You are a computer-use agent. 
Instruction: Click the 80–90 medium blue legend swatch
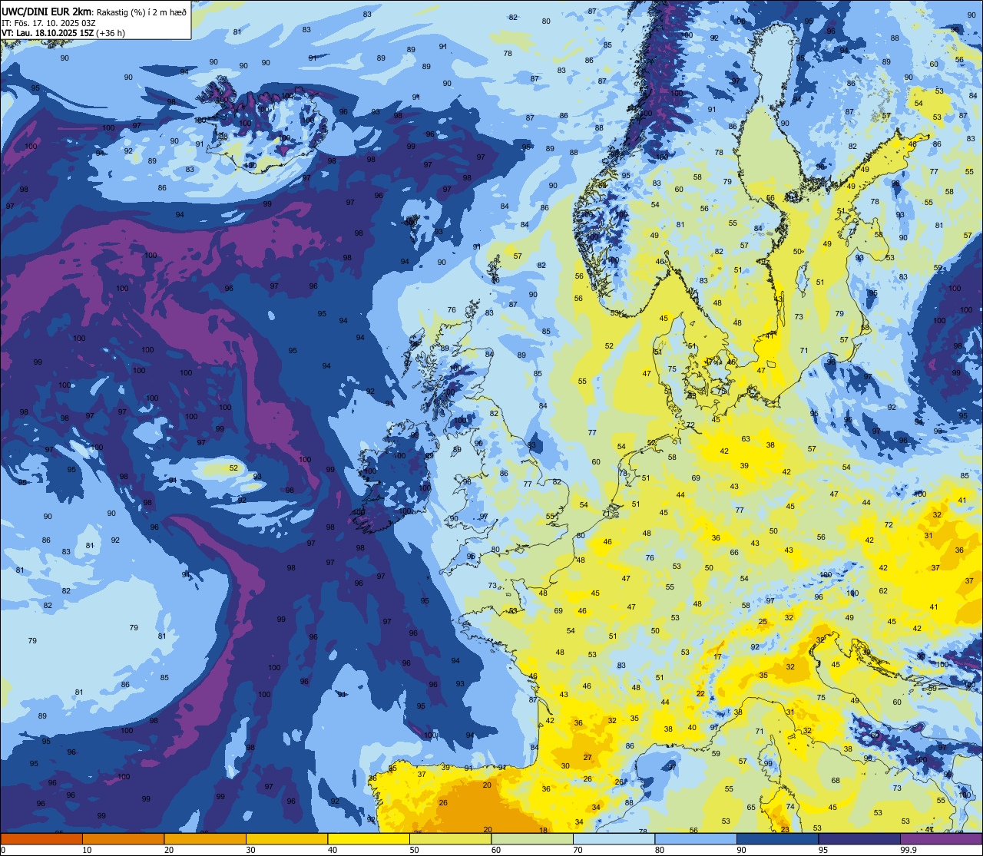tap(696, 838)
